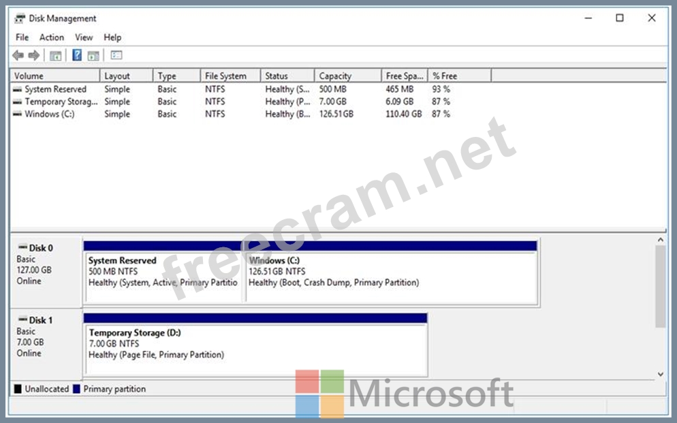Click the blue Help question mark icon
Image resolution: width=677 pixels, height=423 pixels.
point(77,55)
